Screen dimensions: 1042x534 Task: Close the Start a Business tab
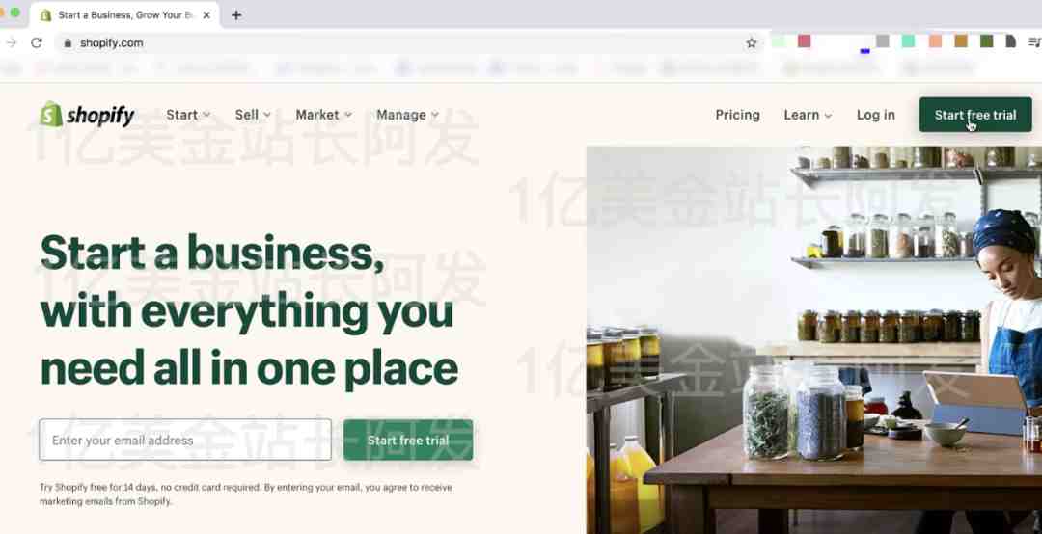click(x=206, y=14)
